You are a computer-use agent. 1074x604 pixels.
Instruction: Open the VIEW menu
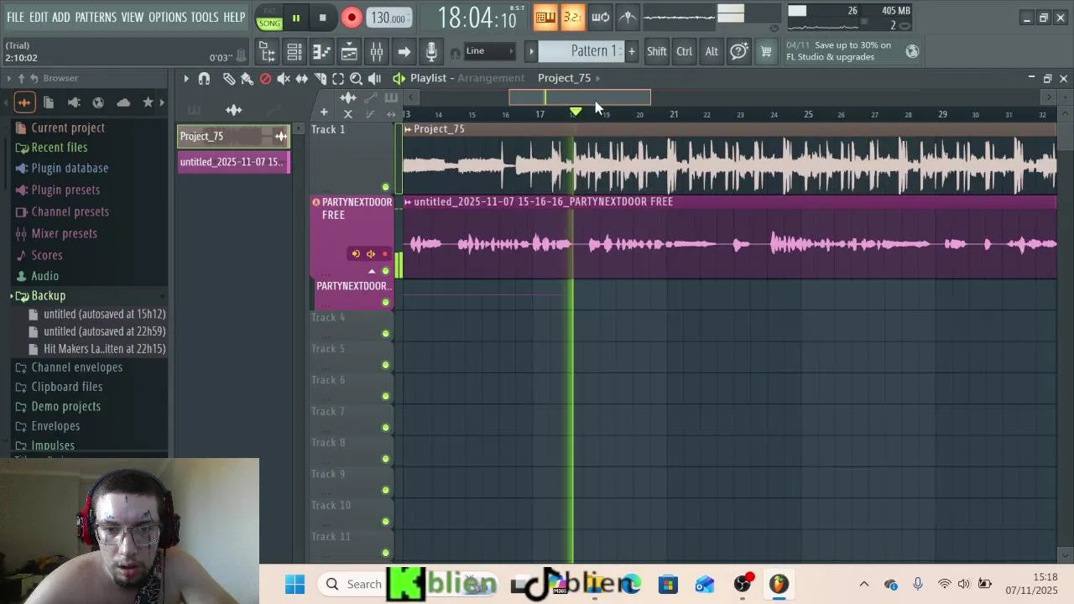133,17
